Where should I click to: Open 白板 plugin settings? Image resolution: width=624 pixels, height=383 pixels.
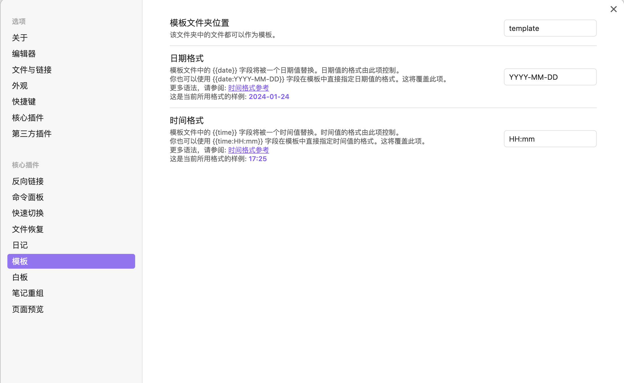[x=20, y=277]
